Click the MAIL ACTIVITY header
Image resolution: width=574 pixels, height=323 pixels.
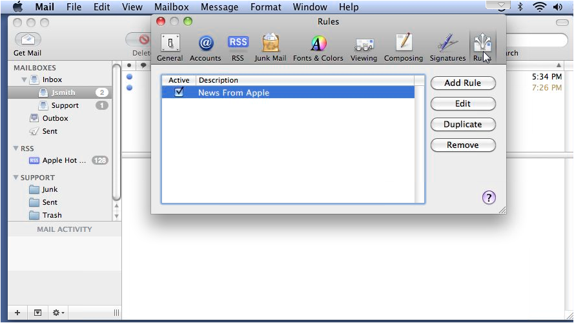(x=65, y=229)
